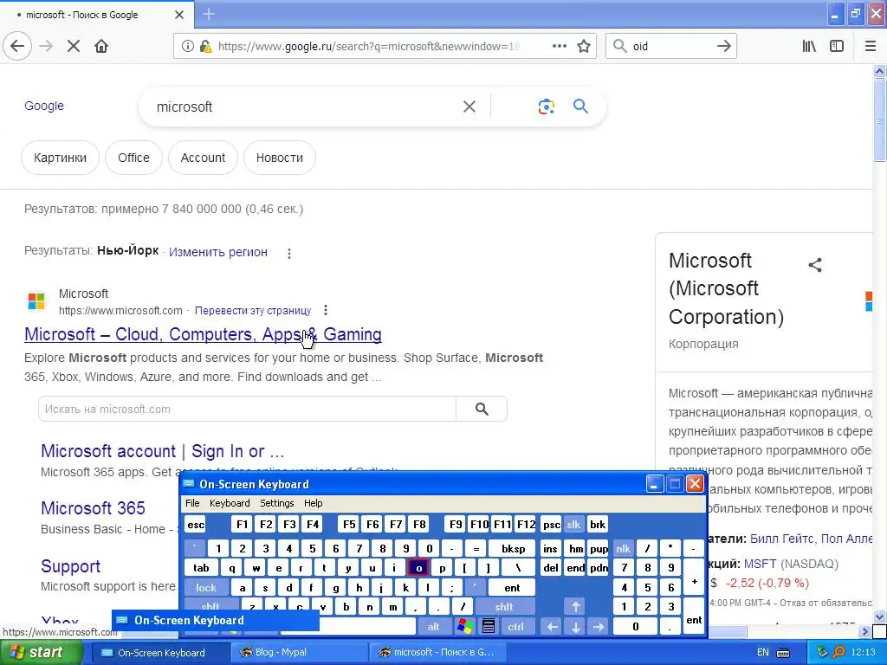The image size is (887, 665).
Task: Submit Google search with magnifier icon
Action: coord(580,106)
